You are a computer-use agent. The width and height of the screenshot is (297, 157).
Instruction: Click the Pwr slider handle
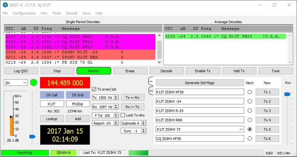pyautogui.click(x=287, y=94)
